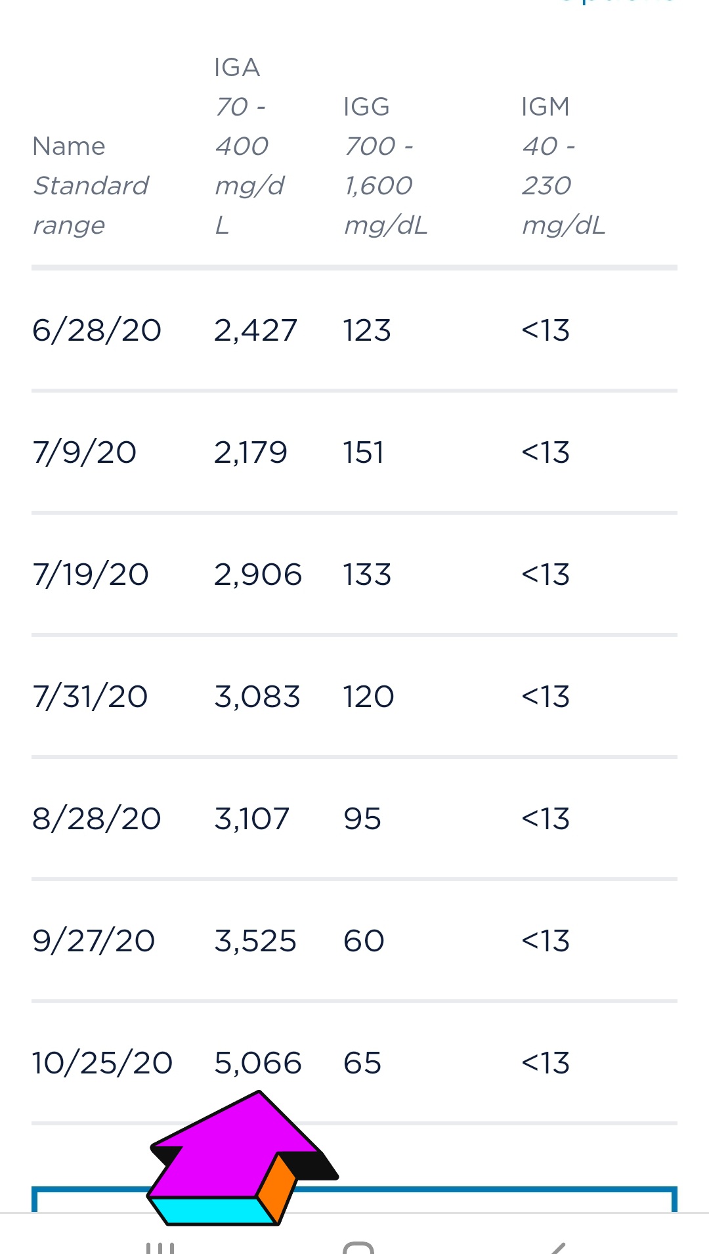Choose the 10/25/20 result date
709x1254 pixels.
pyautogui.click(x=102, y=1063)
